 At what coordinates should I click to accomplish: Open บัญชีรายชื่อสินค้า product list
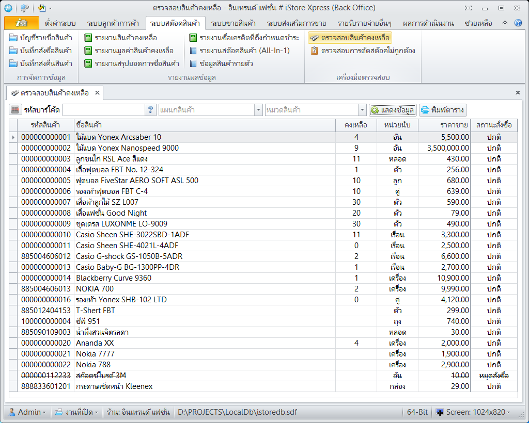pos(41,38)
